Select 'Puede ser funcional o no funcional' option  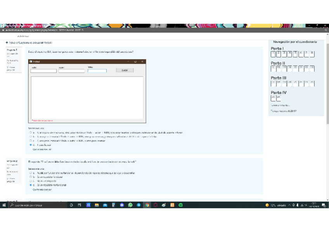(31, 173)
